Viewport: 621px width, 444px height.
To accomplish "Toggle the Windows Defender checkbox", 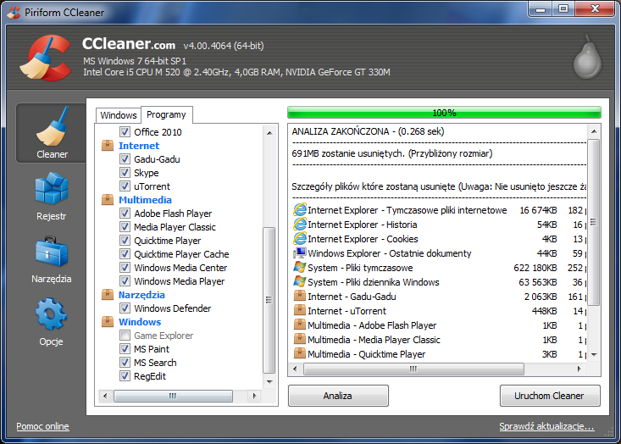I will (x=125, y=308).
